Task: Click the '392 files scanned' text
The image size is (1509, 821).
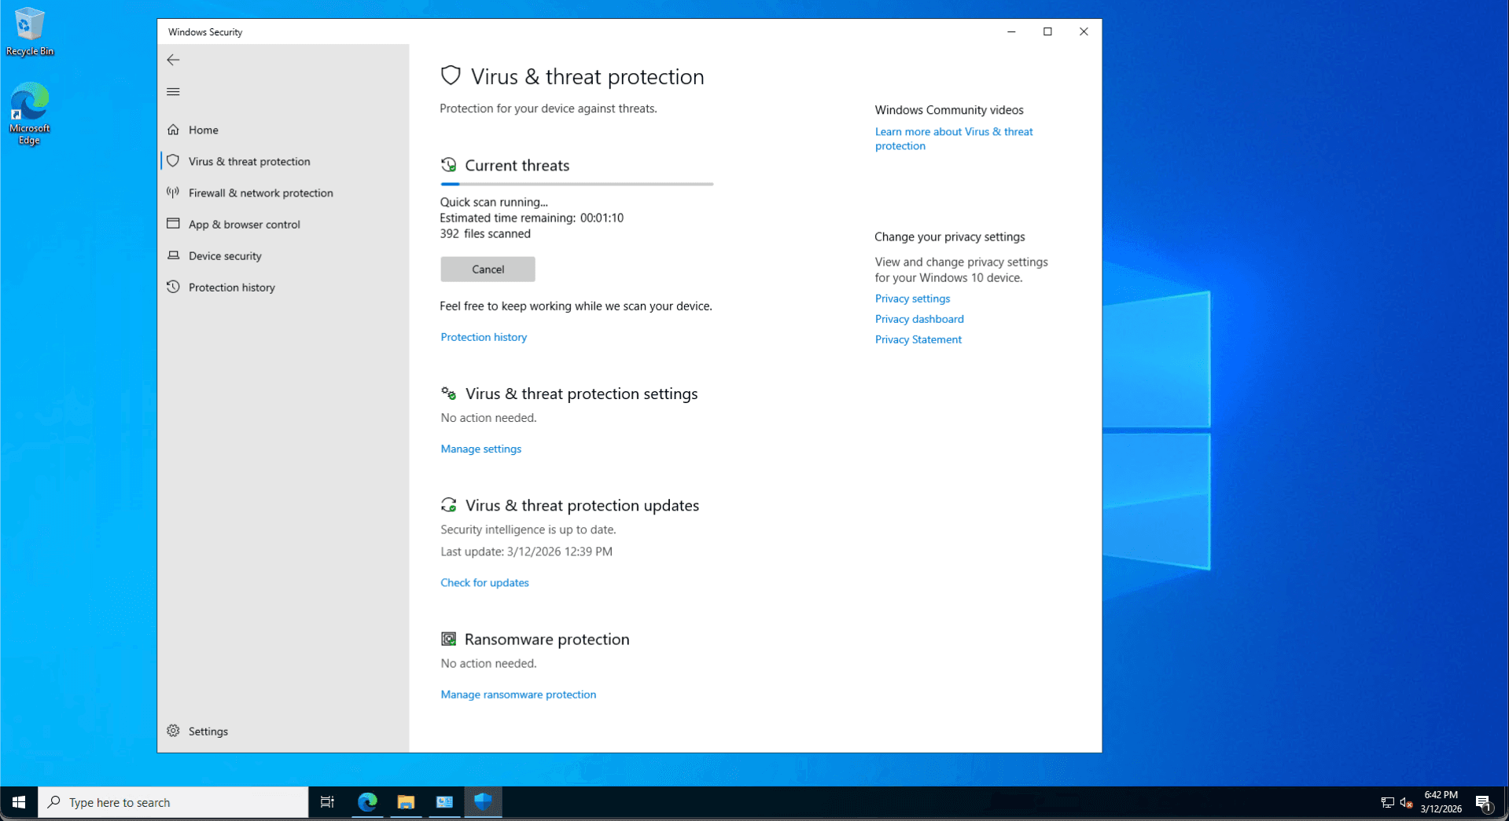Action: [485, 233]
